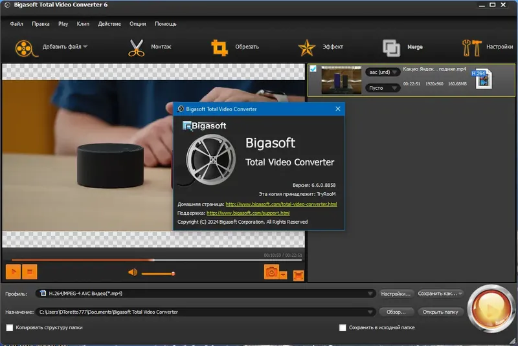The width and height of the screenshot is (518, 346).
Task: Toggle fullscreen preview icon
Action: pyautogui.click(x=298, y=276)
